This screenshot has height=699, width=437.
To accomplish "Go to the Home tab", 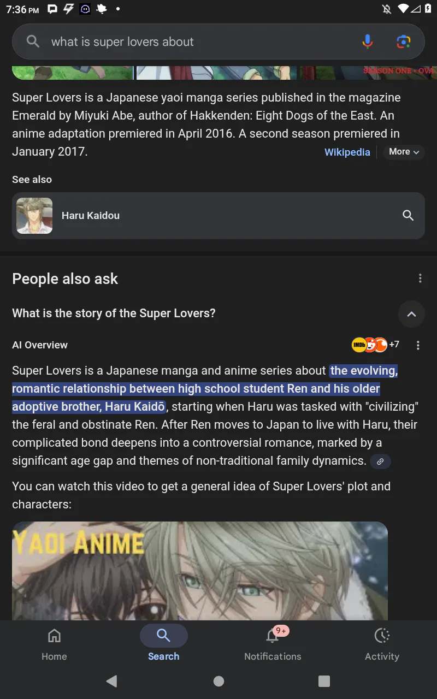I will (54, 644).
